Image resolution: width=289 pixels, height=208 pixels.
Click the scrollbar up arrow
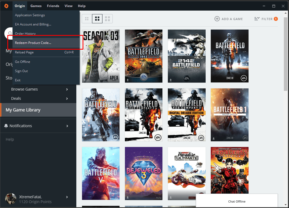[286, 13]
